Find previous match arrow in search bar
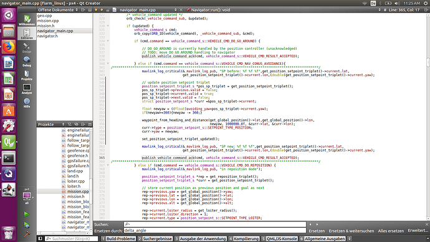 tap(310, 225)
